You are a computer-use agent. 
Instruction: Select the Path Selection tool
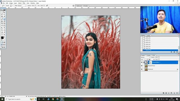pyautogui.click(x=2, y=28)
